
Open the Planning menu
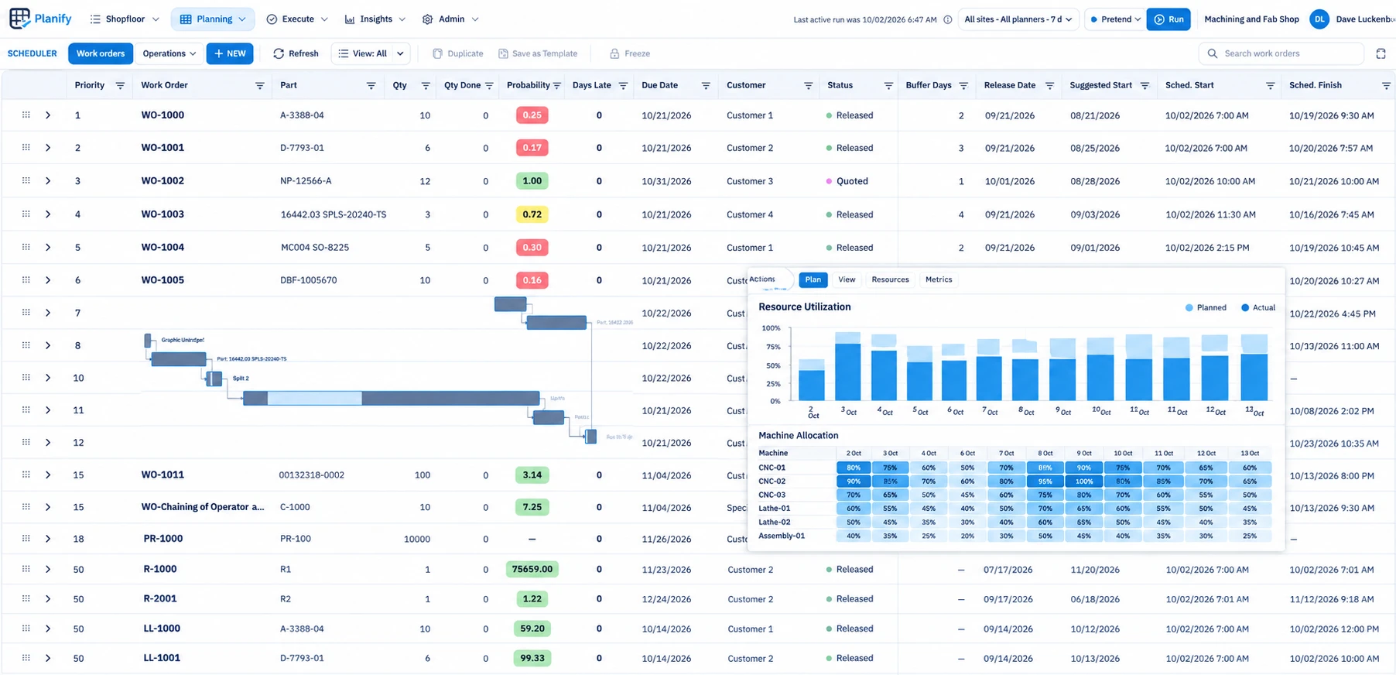[x=212, y=19]
